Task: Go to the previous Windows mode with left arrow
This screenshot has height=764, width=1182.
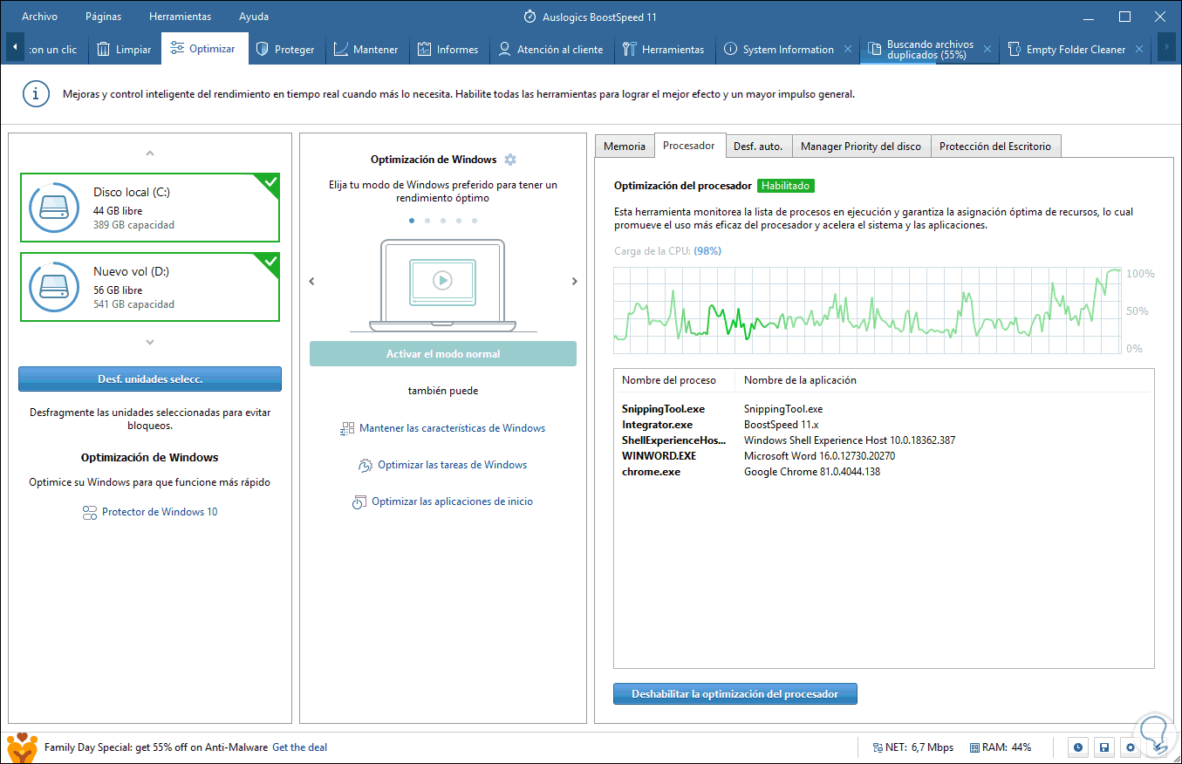Action: coord(312,282)
